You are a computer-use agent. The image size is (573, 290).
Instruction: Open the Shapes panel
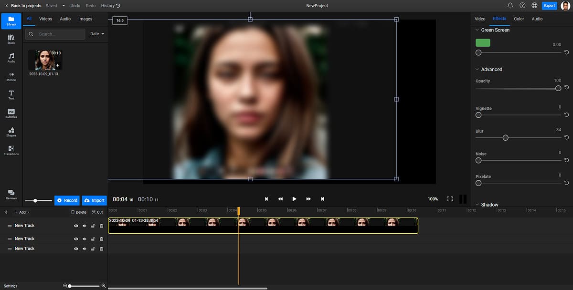click(x=11, y=132)
